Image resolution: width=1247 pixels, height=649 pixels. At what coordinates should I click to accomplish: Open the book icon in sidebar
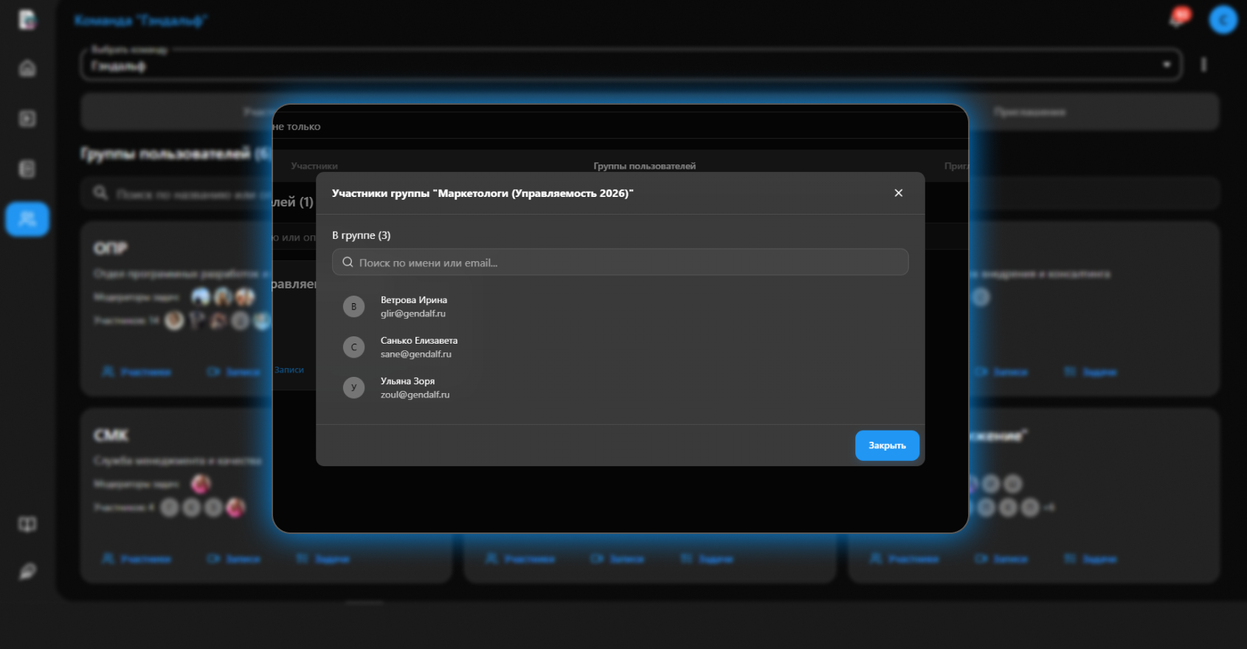(x=27, y=524)
